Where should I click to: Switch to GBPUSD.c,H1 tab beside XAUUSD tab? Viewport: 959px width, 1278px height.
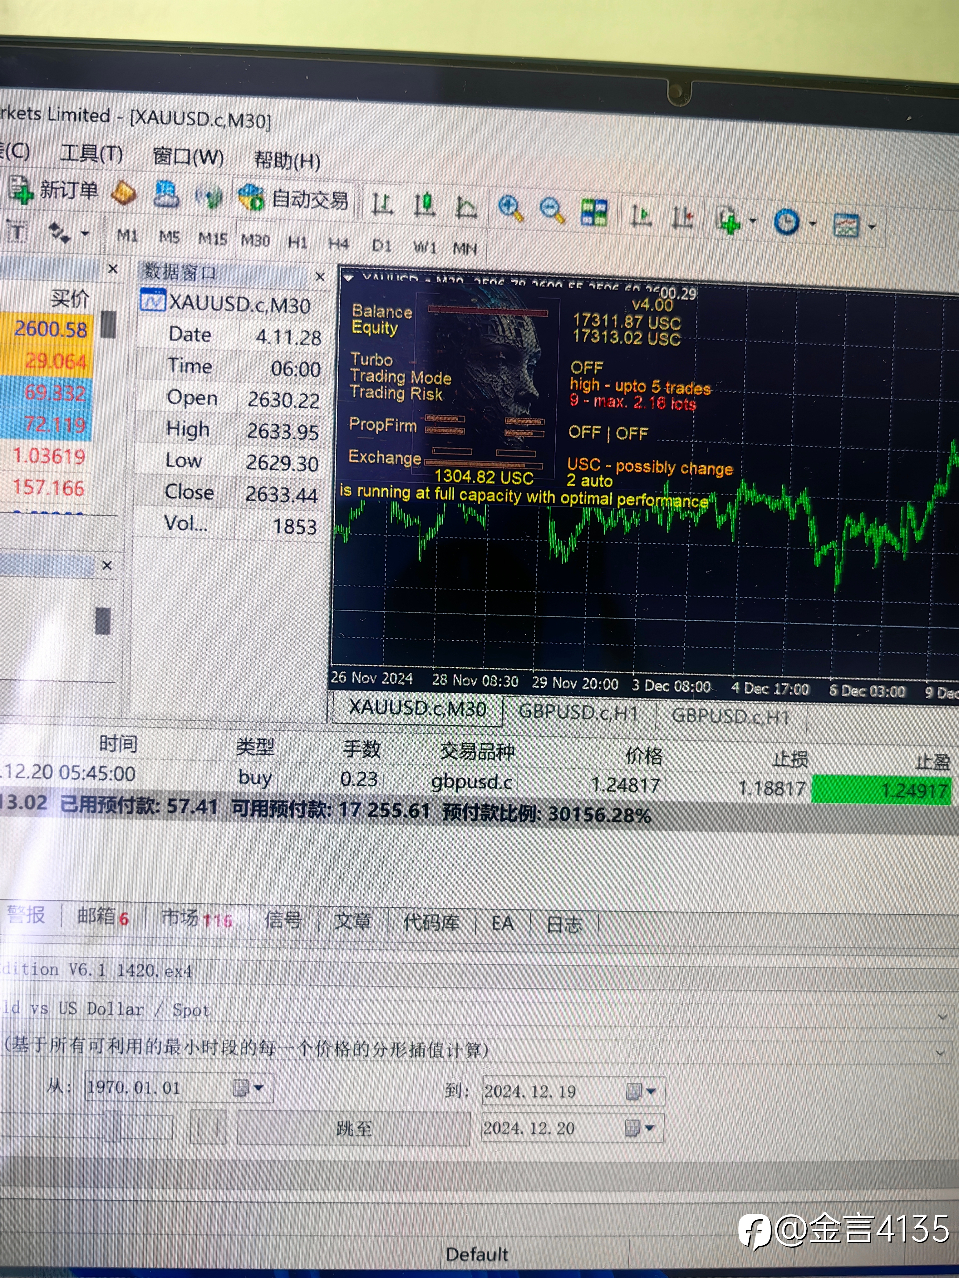tap(578, 712)
